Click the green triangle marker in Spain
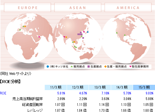 20,30
